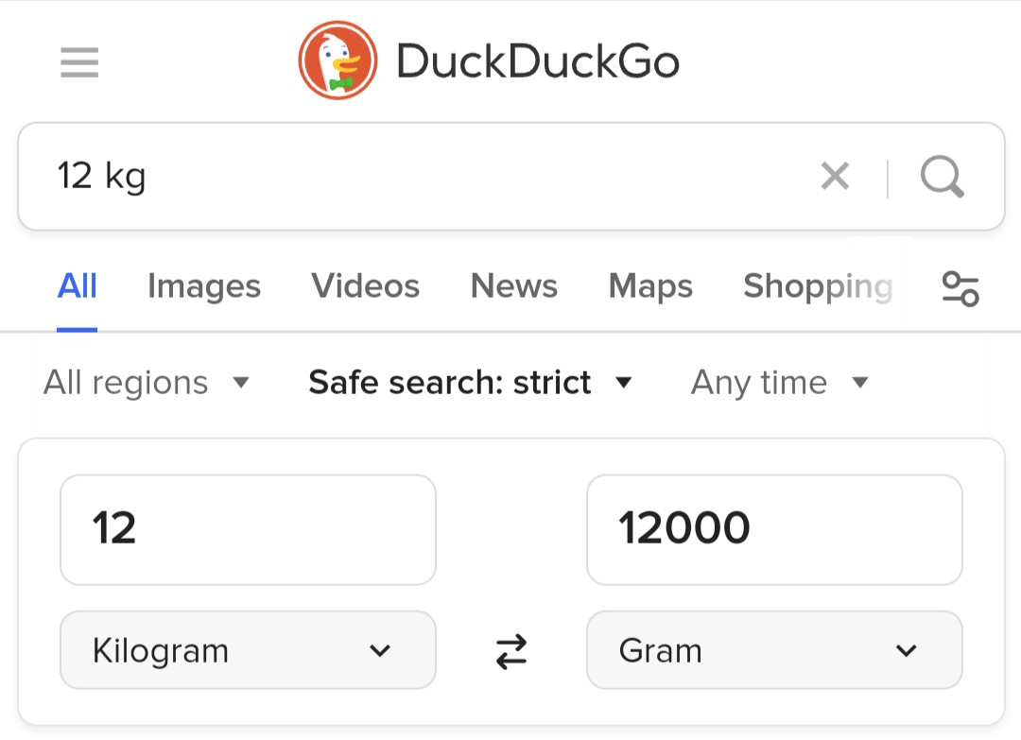
Task: Open the Safe search: strict dropdown
Action: 469,383
